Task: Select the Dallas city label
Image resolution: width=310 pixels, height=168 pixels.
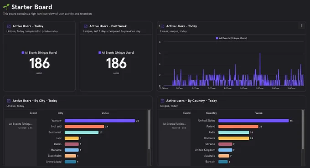Action: point(58,144)
